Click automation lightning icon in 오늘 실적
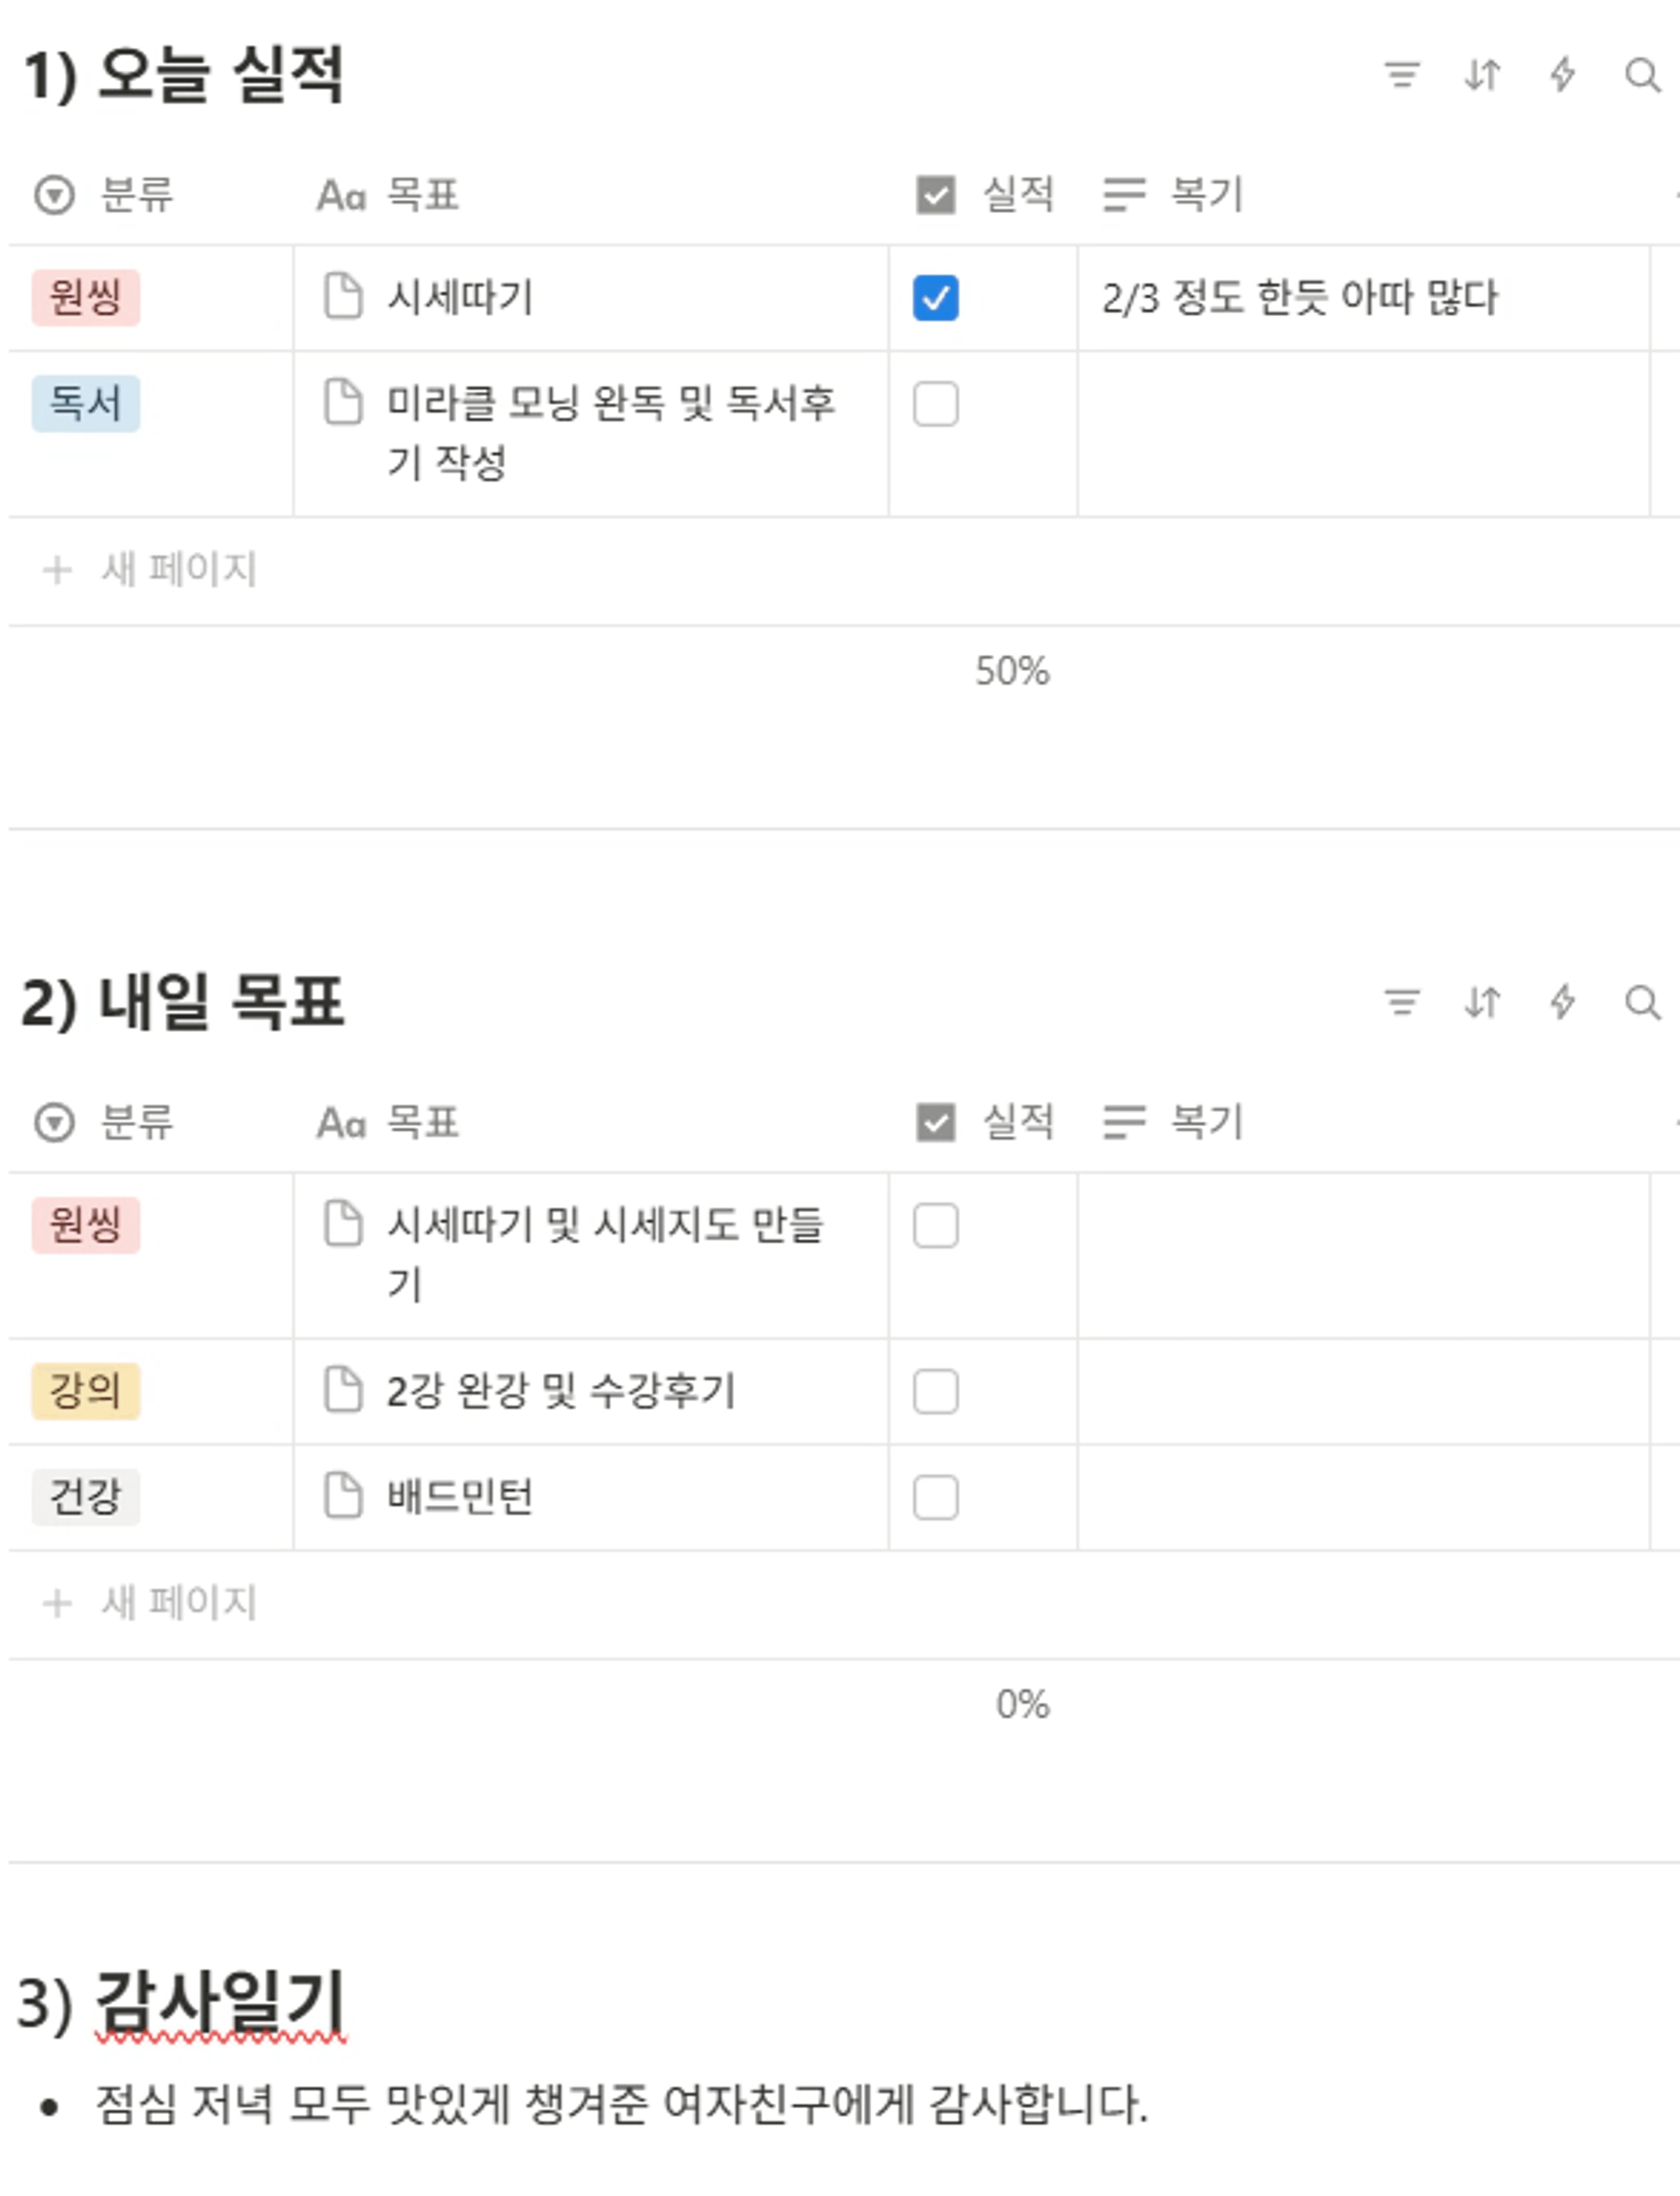Image resolution: width=1680 pixels, height=2196 pixels. [1562, 75]
